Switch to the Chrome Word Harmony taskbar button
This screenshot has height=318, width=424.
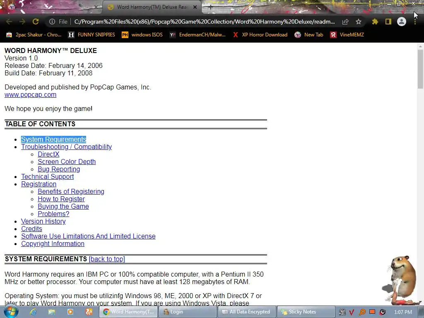(128, 312)
